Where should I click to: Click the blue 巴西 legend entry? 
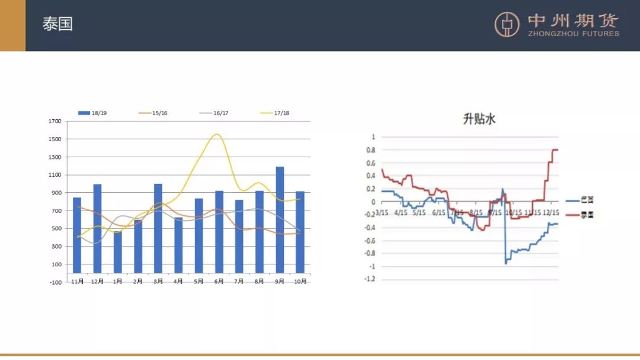tap(580, 200)
